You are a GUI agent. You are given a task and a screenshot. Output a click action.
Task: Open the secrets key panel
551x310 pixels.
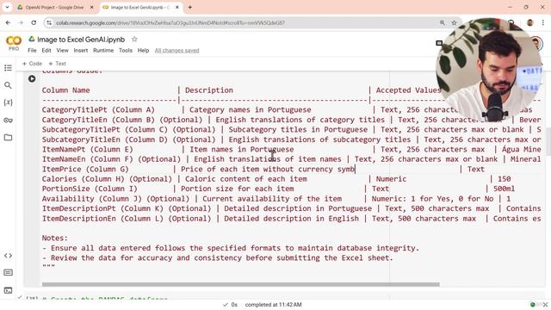coord(8,121)
